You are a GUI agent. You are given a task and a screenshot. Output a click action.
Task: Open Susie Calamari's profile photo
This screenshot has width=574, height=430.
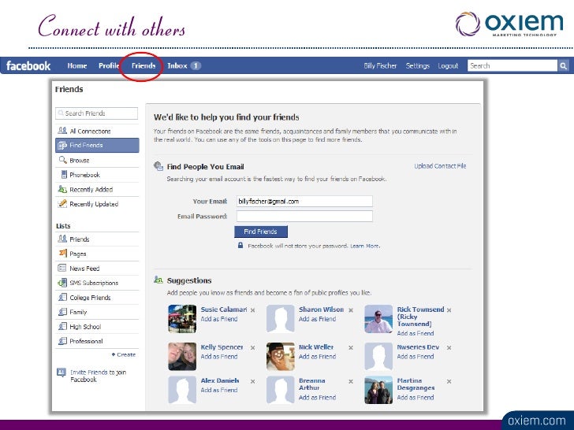tap(182, 319)
